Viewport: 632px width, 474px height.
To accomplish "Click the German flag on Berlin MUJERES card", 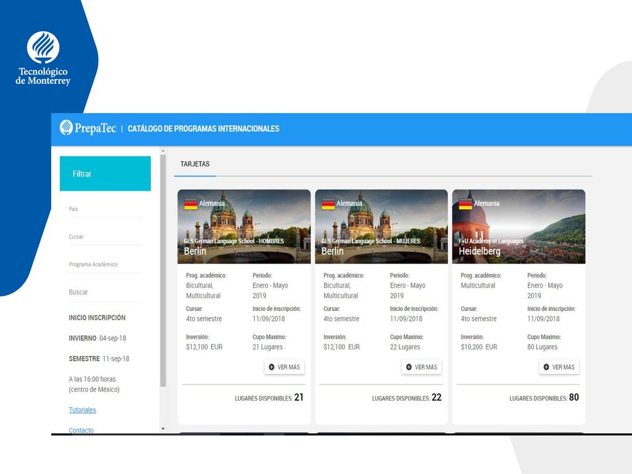I will (328, 204).
